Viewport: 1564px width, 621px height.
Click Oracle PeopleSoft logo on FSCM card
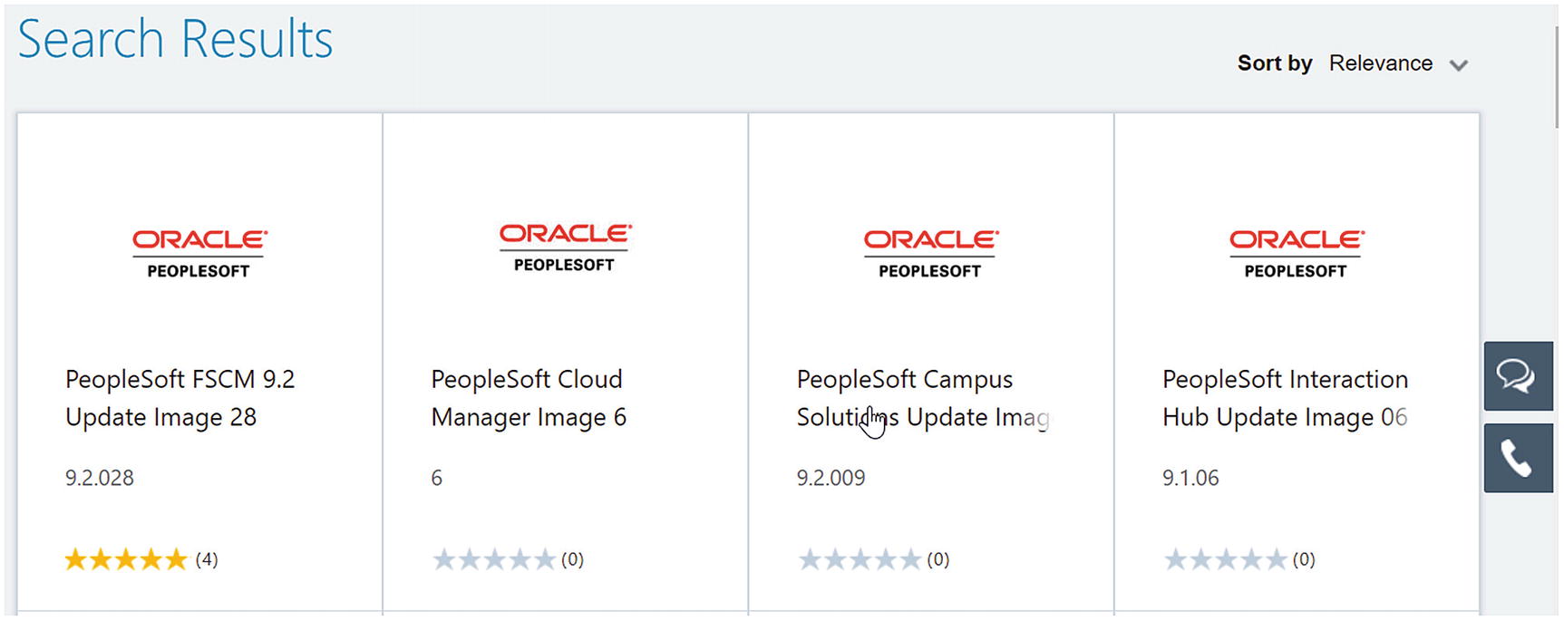point(199,254)
